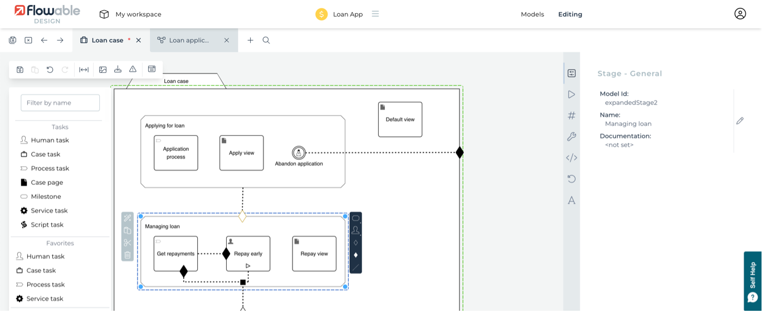Image resolution: width=771 pixels, height=313 pixels.
Task: Click the warning triangle validation icon
Action: tap(133, 69)
